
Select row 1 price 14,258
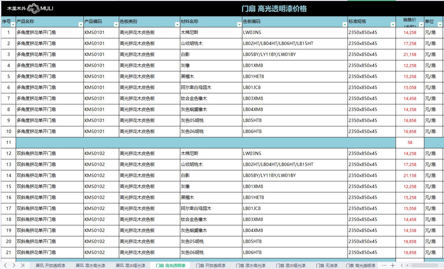(x=410, y=33)
